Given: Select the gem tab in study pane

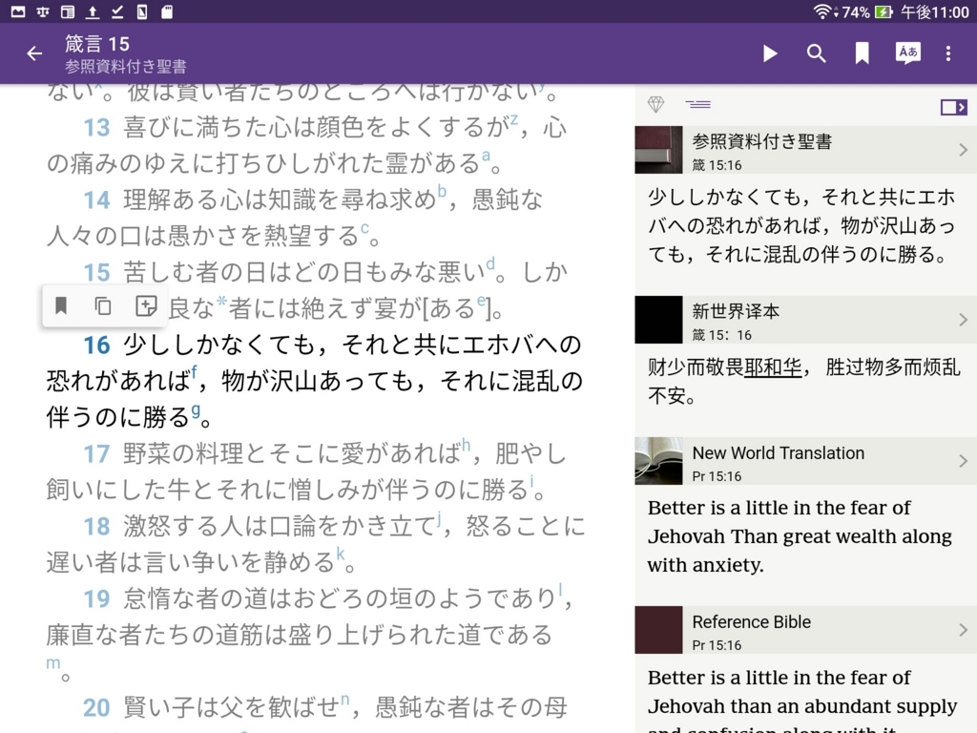Looking at the screenshot, I should [655, 105].
